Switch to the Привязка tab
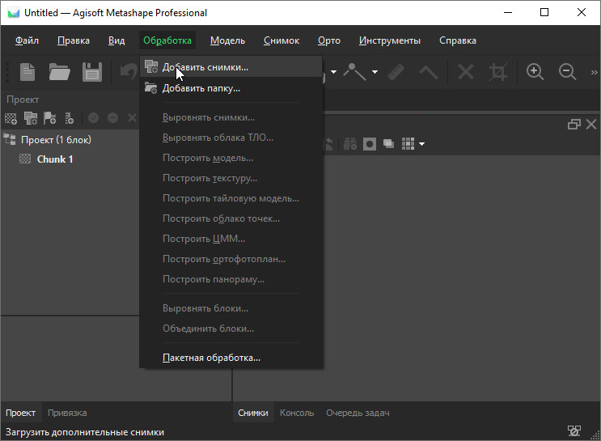The image size is (601, 441). [67, 413]
